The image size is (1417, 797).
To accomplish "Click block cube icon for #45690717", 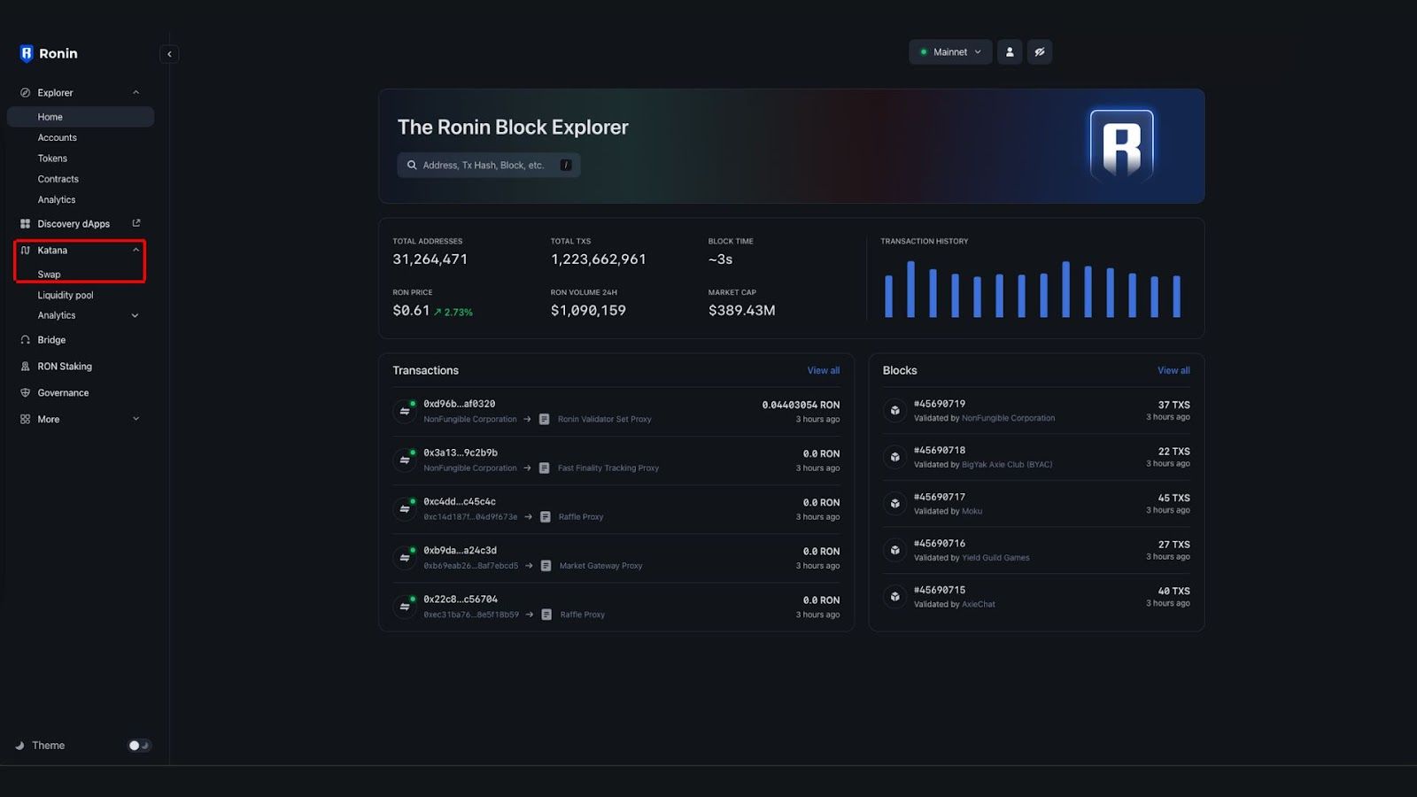I will tap(895, 504).
